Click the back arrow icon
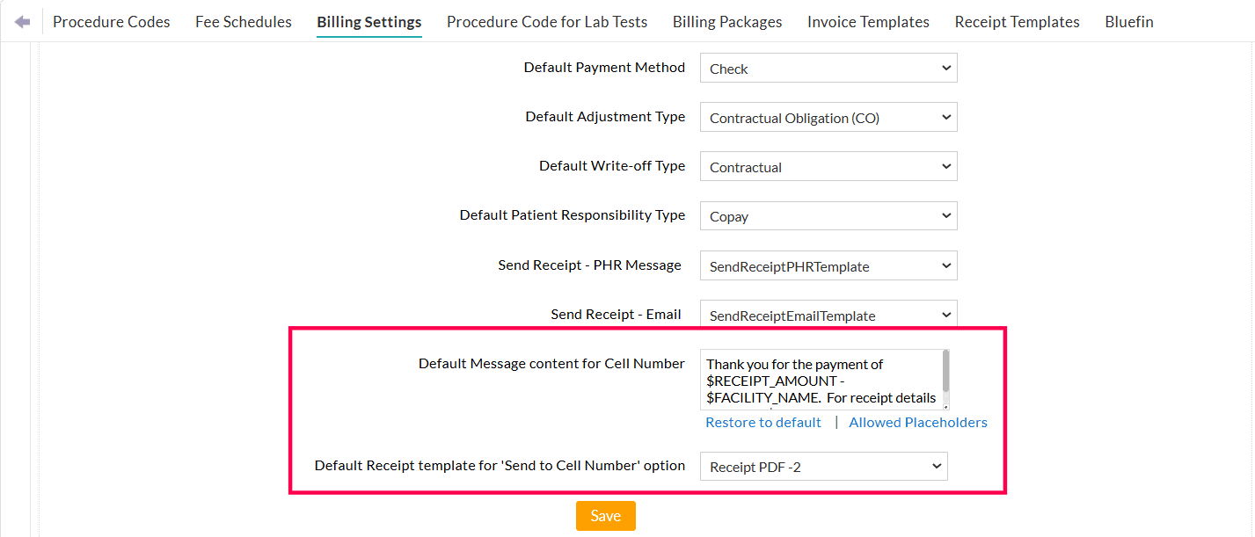The width and height of the screenshot is (1255, 537). pyautogui.click(x=21, y=21)
